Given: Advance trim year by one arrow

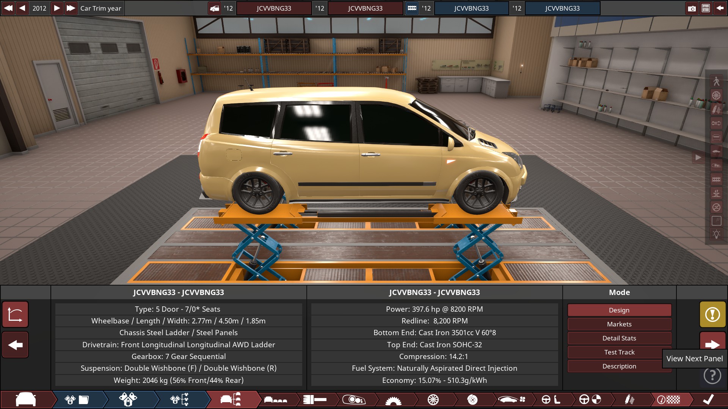Looking at the screenshot, I should coord(56,8).
